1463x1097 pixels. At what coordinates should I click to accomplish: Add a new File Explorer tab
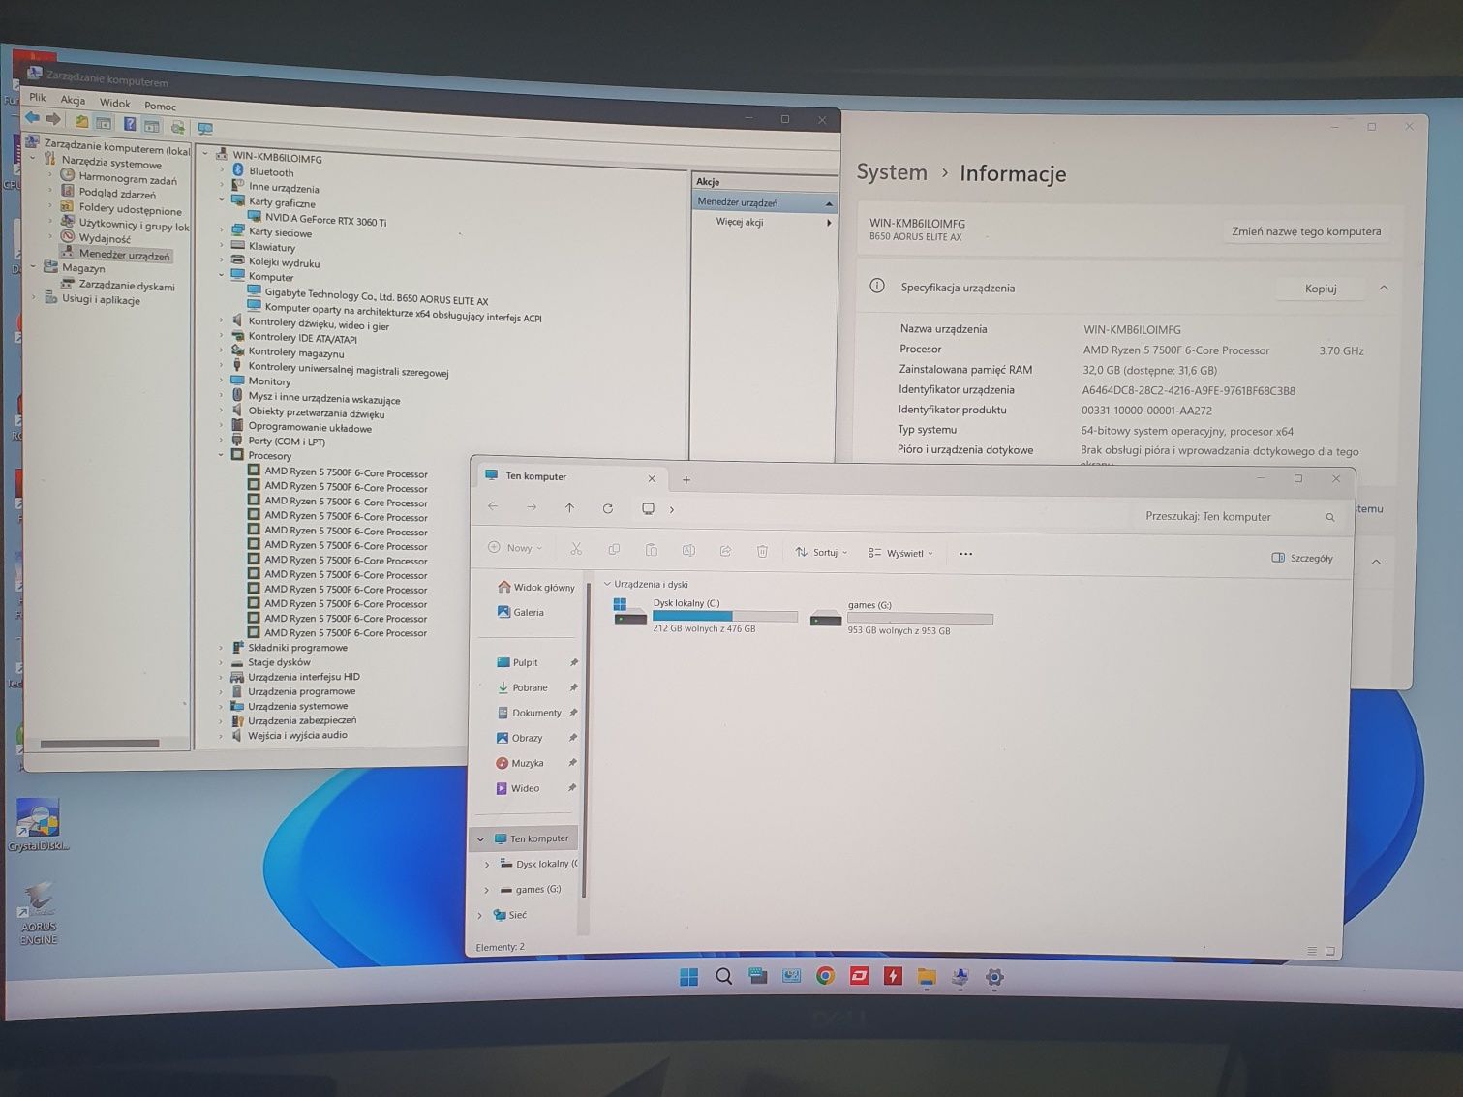click(x=686, y=479)
